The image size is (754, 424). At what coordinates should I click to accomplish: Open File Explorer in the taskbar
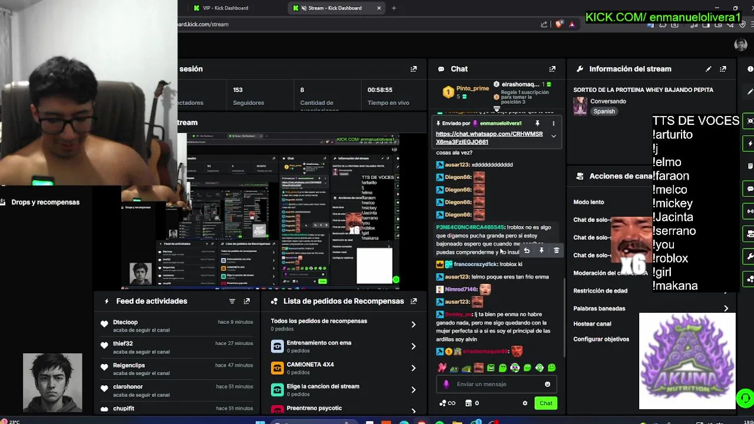tap(457, 422)
